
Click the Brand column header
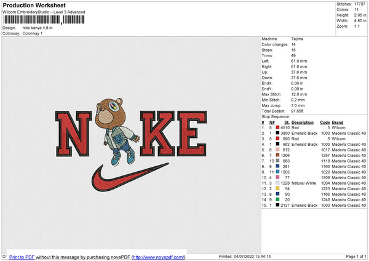pos(338,122)
